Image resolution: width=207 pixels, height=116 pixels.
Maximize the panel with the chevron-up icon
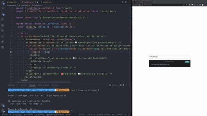point(126,85)
